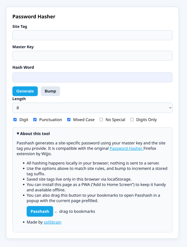Viewport: 187px width, 247px height.
Task: Open the Length dropdown
Action: 92,108
